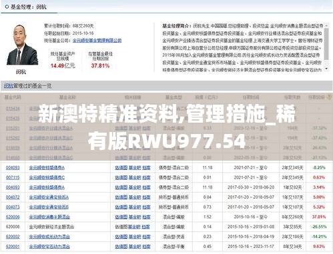Viewport: 333px width, 254px height.
Task: Click the 任职天数 column header
Action: (292, 97)
